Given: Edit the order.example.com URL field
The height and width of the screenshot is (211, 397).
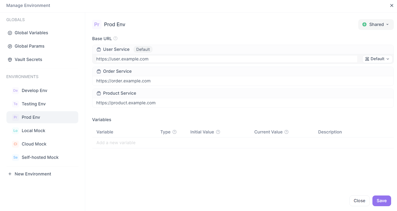Looking at the screenshot, I should coord(243,81).
